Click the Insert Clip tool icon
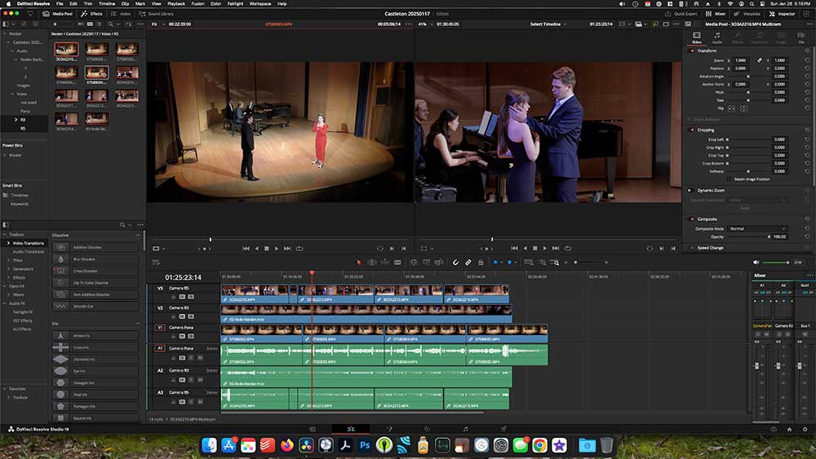Screen dimensions: 816x459 414,263
